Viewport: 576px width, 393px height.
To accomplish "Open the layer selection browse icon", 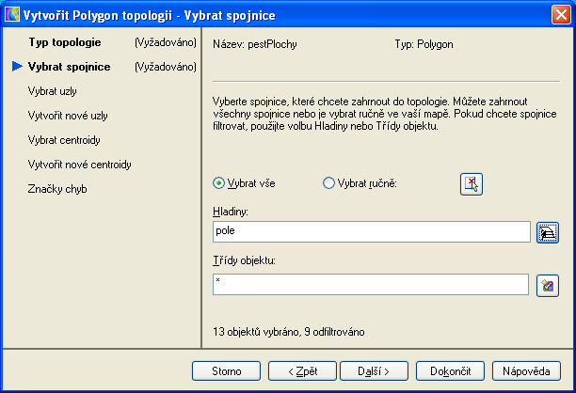I will (x=547, y=232).
